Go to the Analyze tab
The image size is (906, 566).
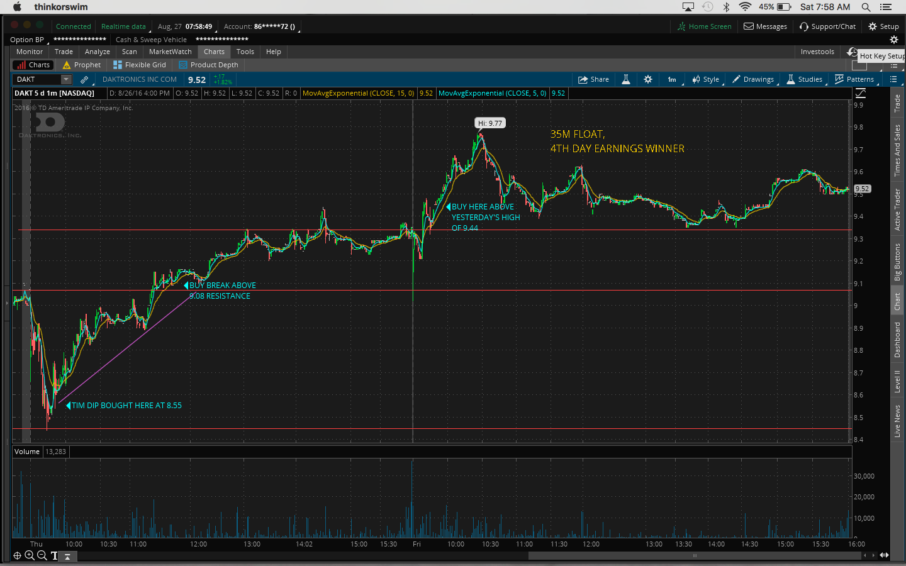tap(98, 52)
